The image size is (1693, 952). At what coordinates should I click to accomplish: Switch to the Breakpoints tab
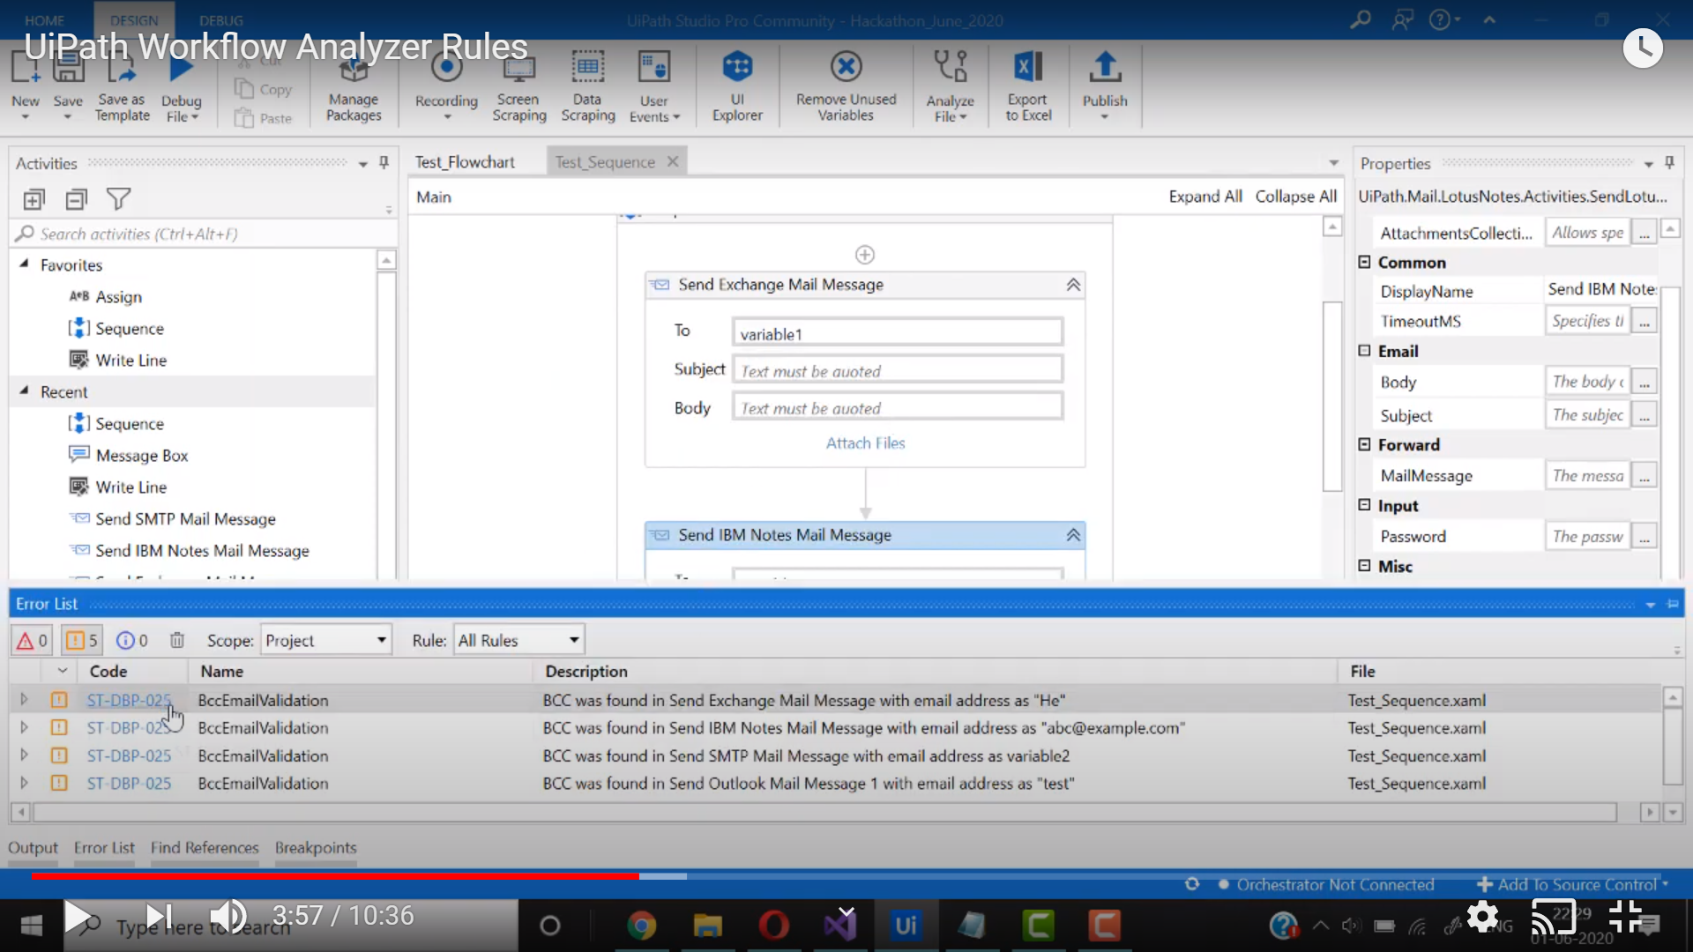(316, 847)
